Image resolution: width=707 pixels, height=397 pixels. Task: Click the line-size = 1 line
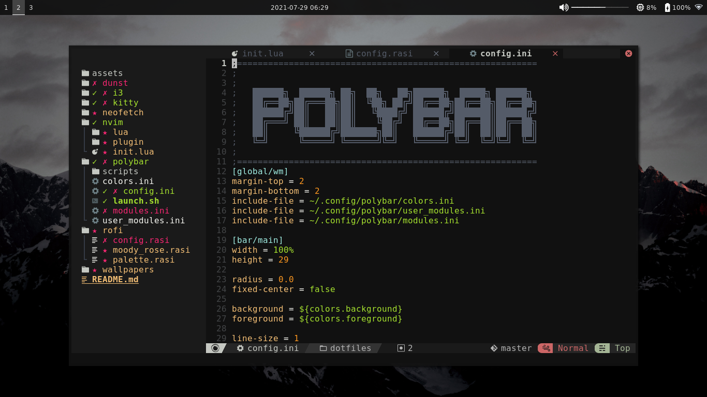tap(266, 339)
